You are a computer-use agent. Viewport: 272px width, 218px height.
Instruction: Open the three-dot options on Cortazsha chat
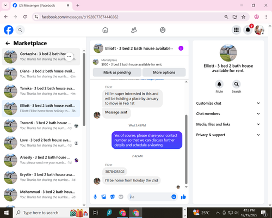pos(69,57)
